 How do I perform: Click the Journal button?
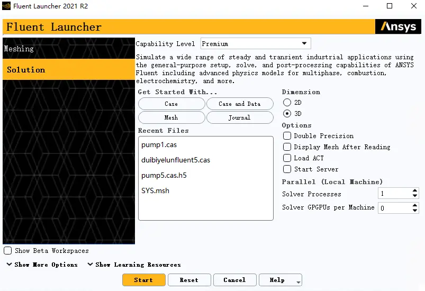[240, 117]
